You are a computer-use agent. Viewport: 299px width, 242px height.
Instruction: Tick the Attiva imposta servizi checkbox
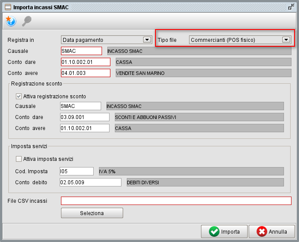coord(19,159)
